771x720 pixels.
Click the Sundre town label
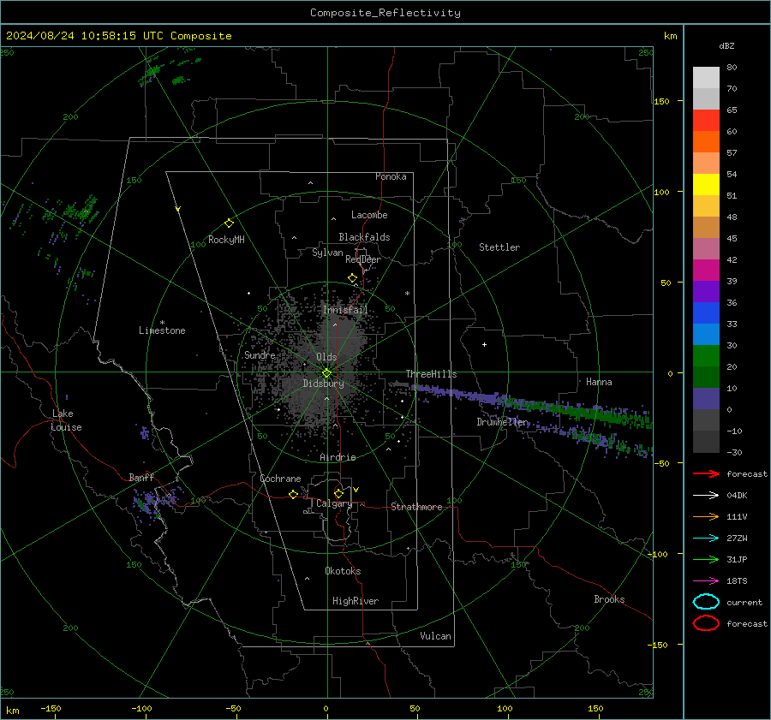tap(260, 354)
